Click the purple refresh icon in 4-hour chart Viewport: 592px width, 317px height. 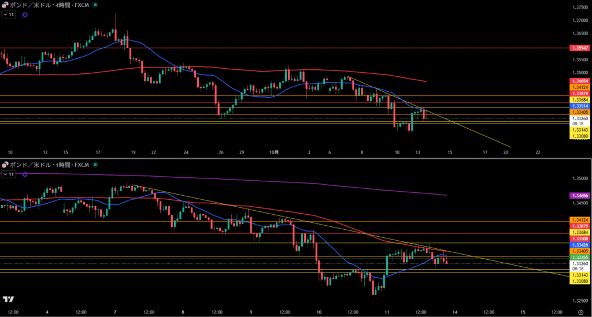(25, 14)
